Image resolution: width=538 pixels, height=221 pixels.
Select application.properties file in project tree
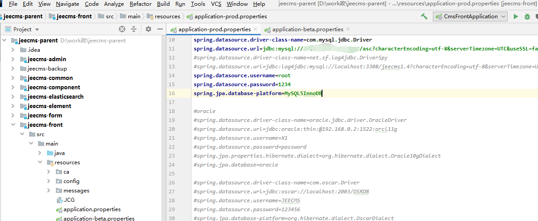(x=92, y=209)
